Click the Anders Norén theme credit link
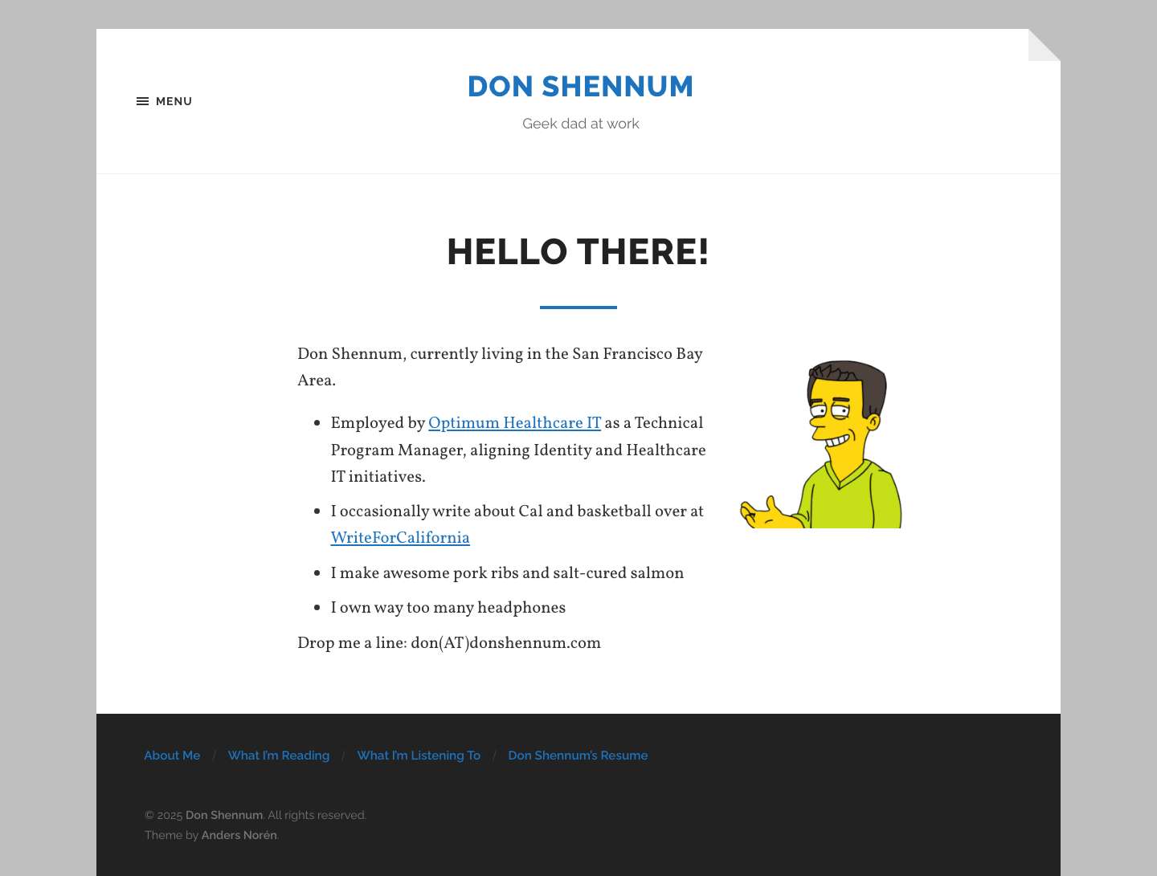The width and height of the screenshot is (1157, 876). [x=239, y=835]
